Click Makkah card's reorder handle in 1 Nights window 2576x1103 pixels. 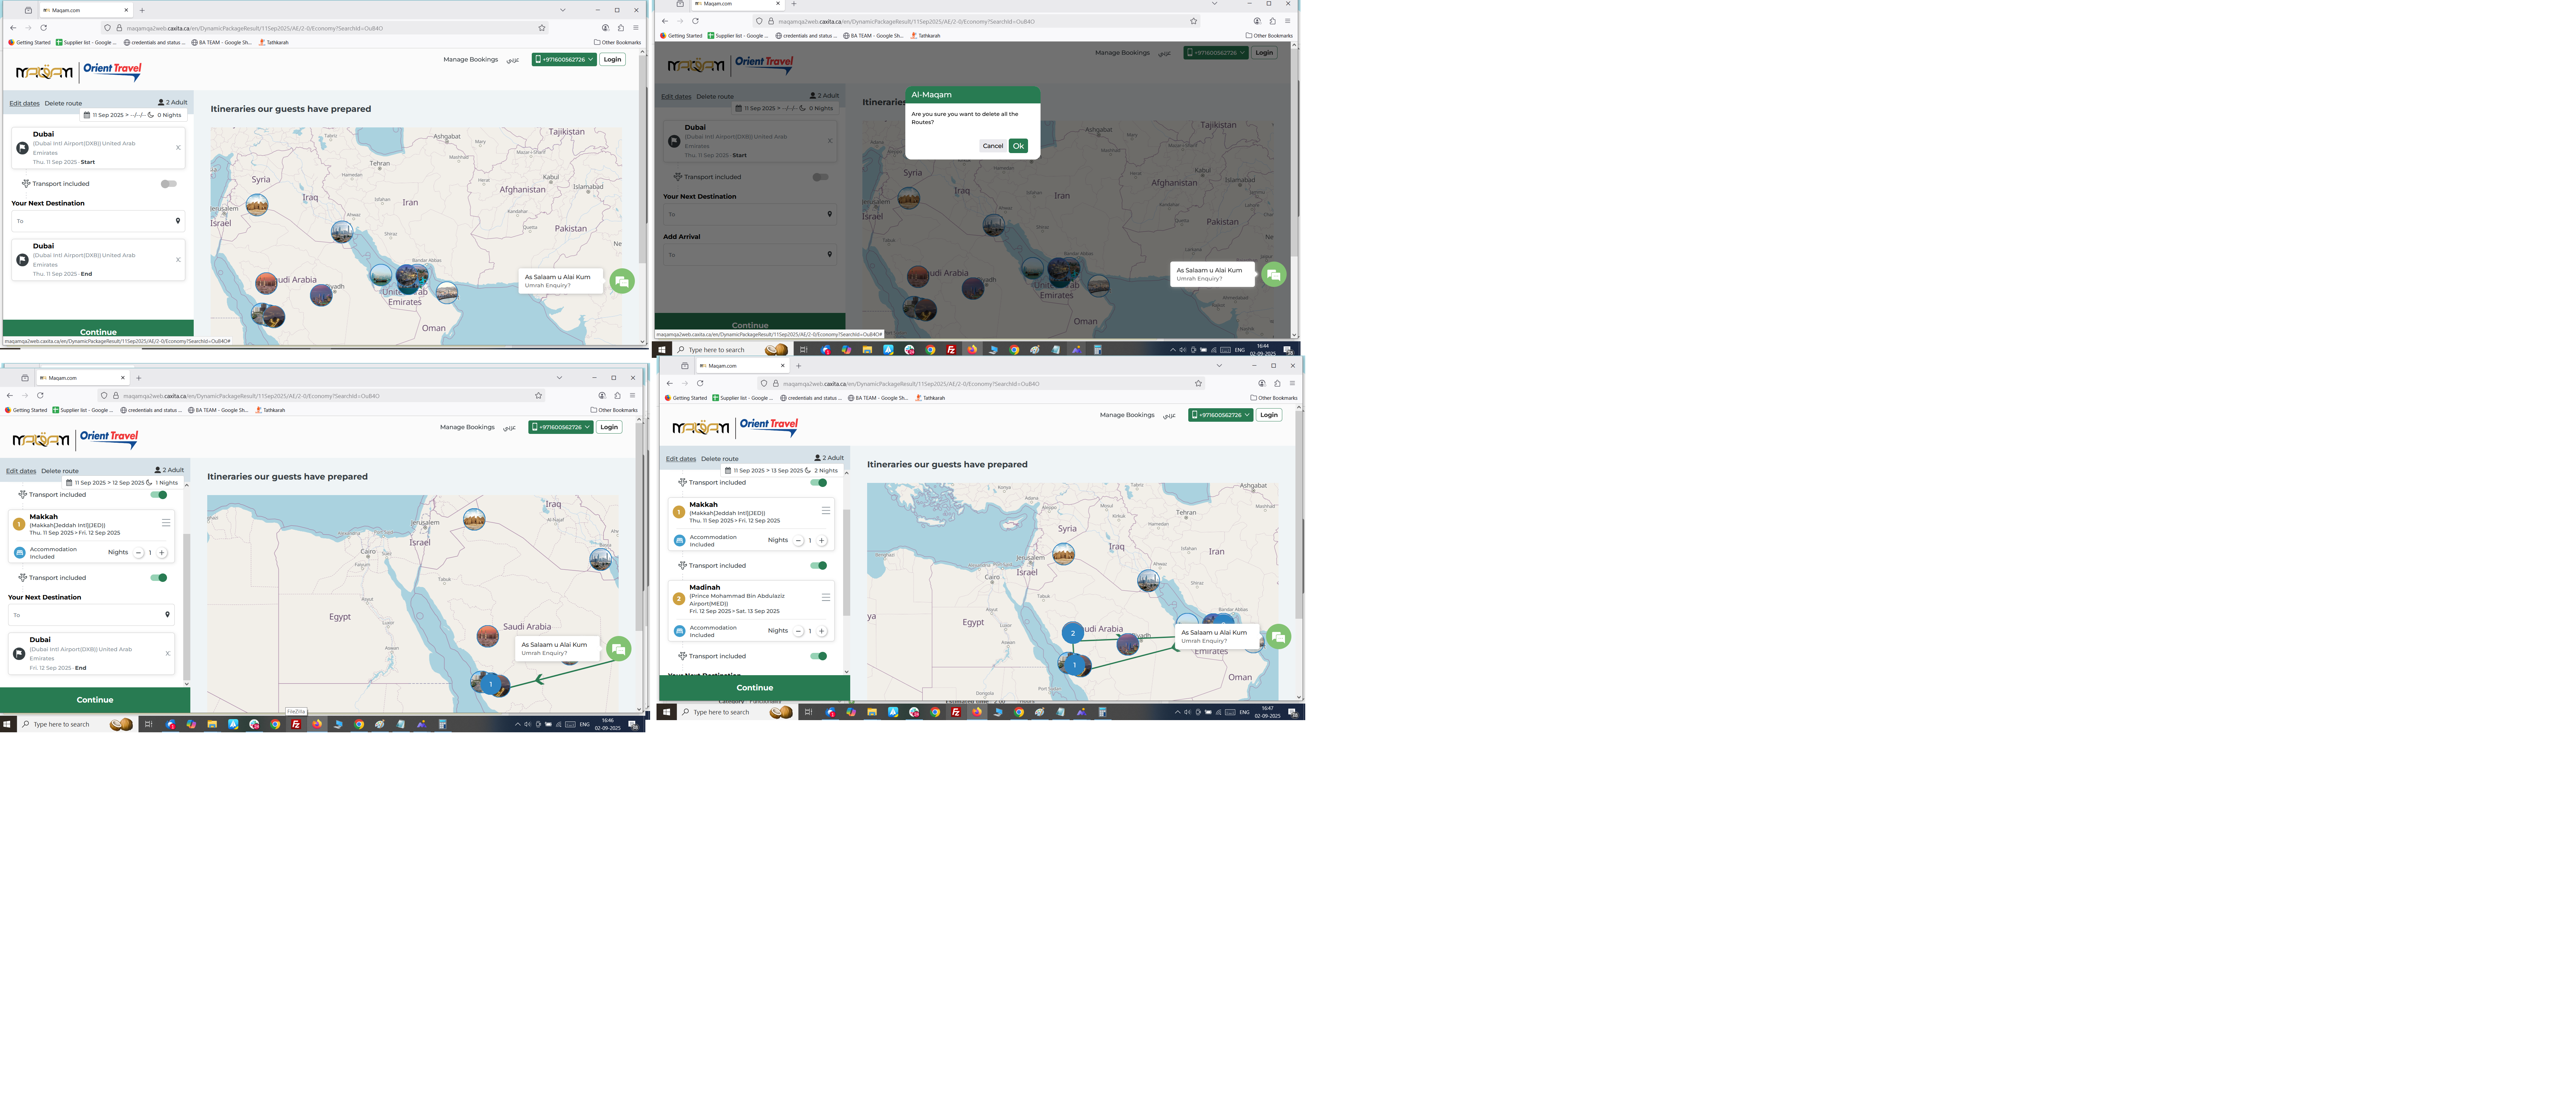[x=166, y=523]
